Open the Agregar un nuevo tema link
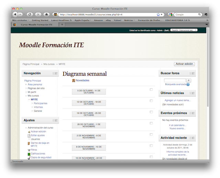 [177, 100]
